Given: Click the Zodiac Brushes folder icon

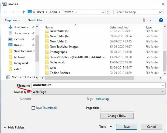Looking at the screenshot, I should [47, 73].
